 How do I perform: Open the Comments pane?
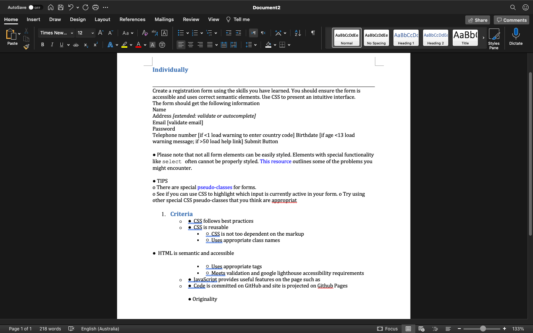[512, 20]
